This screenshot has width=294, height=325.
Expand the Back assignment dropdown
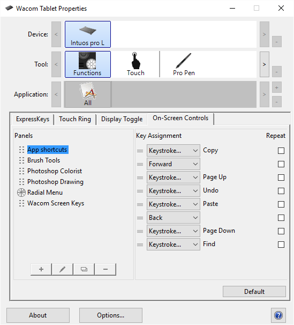[x=174, y=218]
